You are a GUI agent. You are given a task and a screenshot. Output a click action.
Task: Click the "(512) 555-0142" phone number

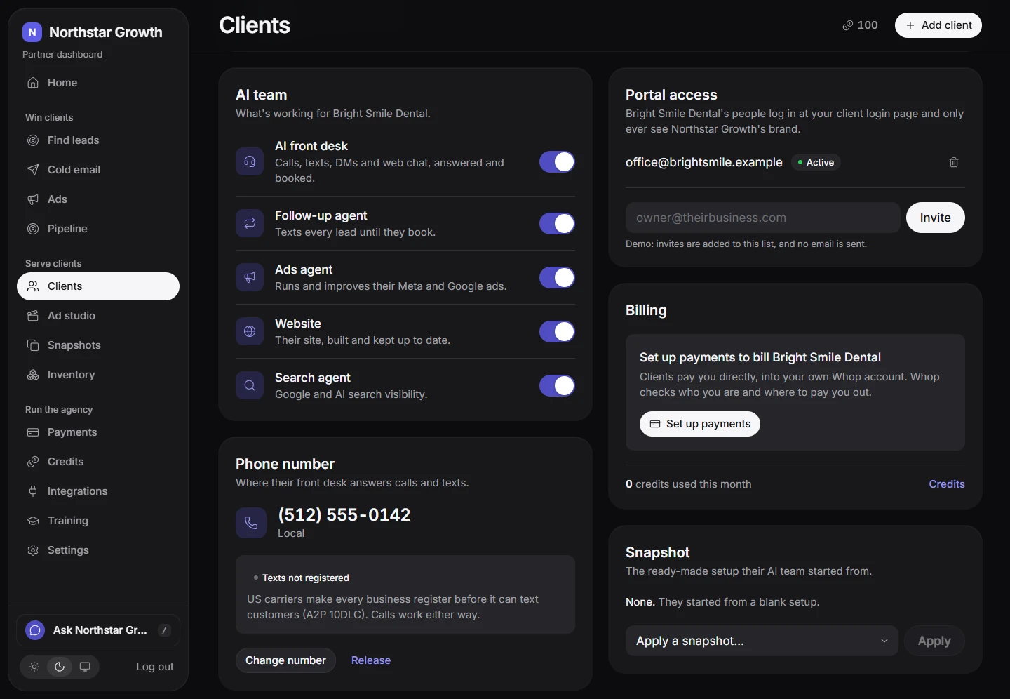click(344, 514)
